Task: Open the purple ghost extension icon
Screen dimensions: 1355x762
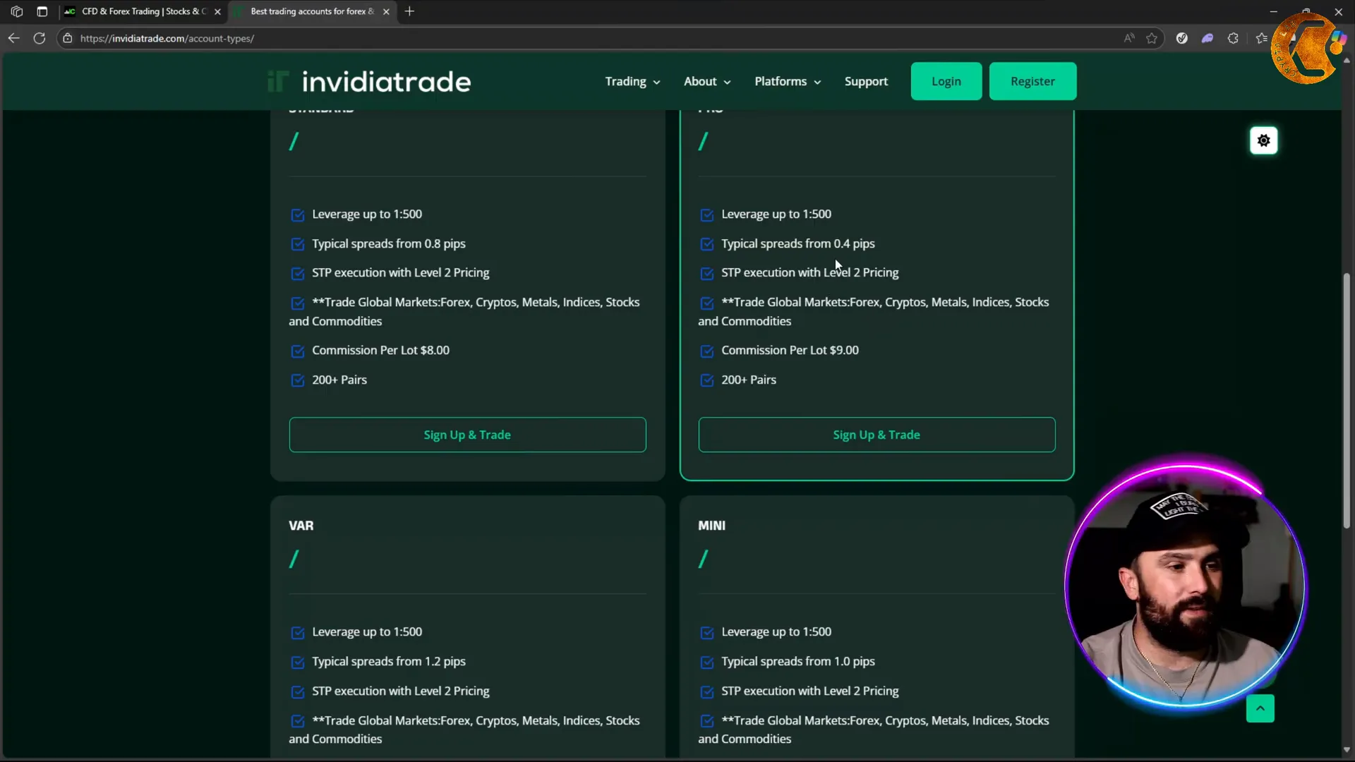Action: [1208, 38]
